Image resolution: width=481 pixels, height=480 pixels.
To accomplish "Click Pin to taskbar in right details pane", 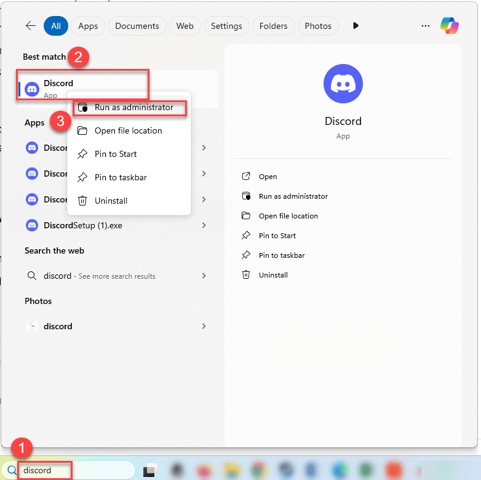I will tap(281, 255).
